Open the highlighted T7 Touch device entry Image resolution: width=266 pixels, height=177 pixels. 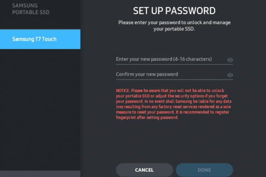tap(40, 39)
